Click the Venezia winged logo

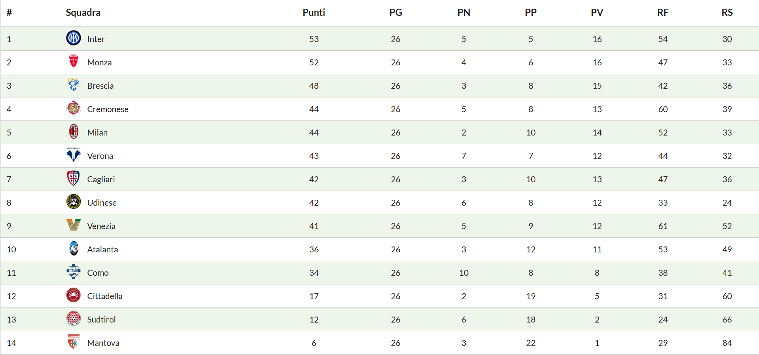click(74, 225)
